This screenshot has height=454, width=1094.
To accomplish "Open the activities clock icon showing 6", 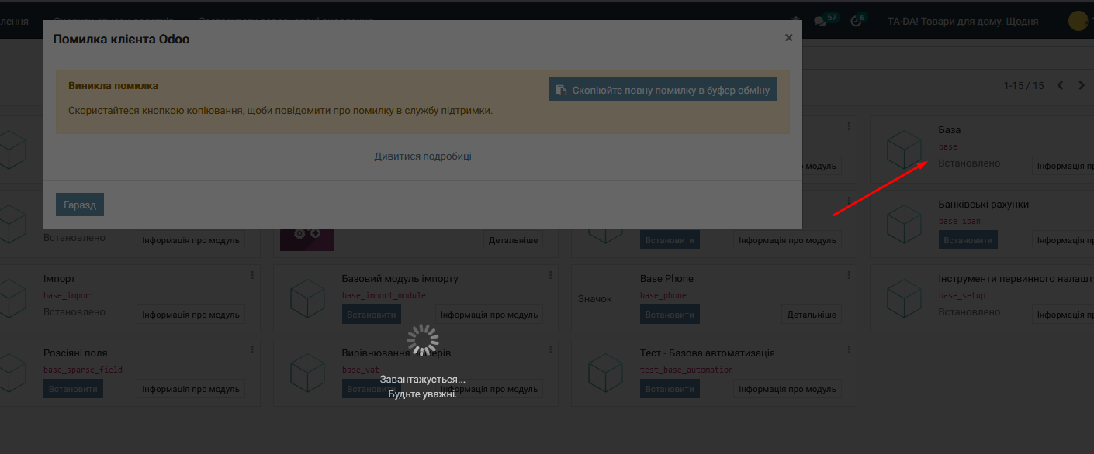I will [858, 20].
